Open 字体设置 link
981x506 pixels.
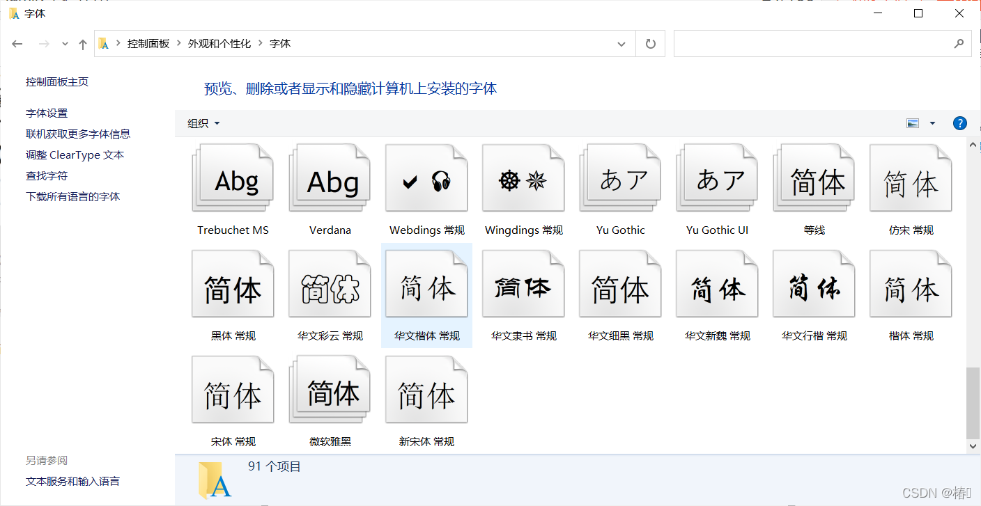pos(47,113)
